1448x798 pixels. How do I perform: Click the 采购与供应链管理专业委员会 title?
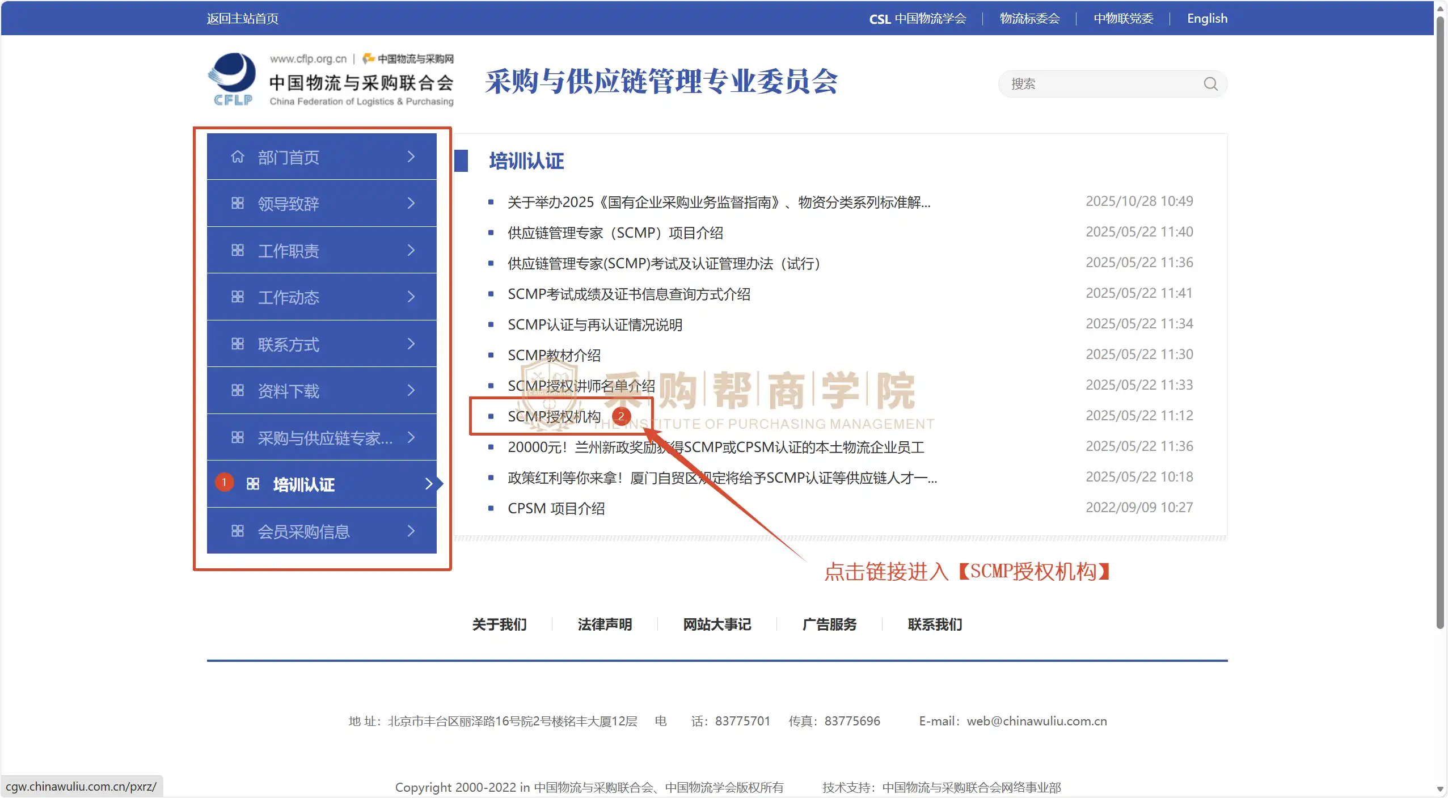(x=661, y=81)
